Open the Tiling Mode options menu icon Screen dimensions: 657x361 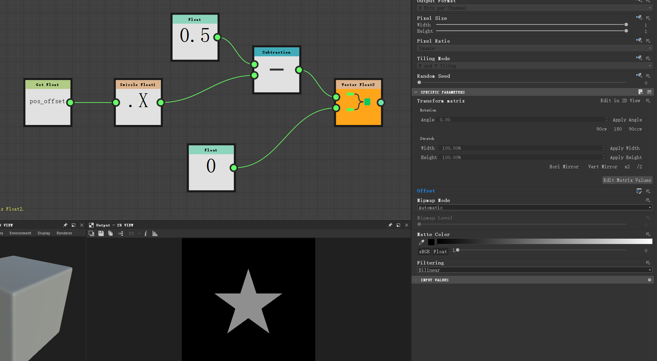[648, 58]
